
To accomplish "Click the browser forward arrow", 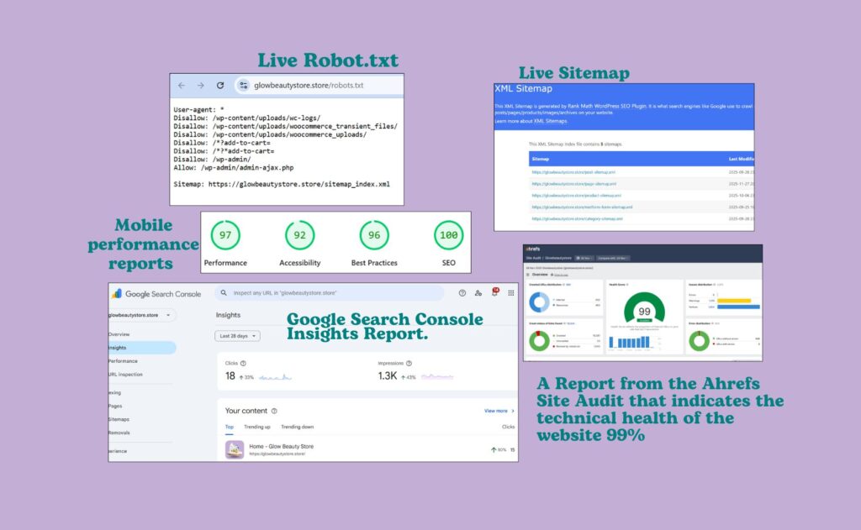I will click(x=200, y=86).
